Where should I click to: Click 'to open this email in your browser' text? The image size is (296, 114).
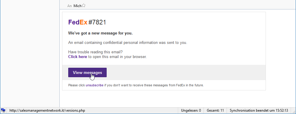(x=117, y=57)
